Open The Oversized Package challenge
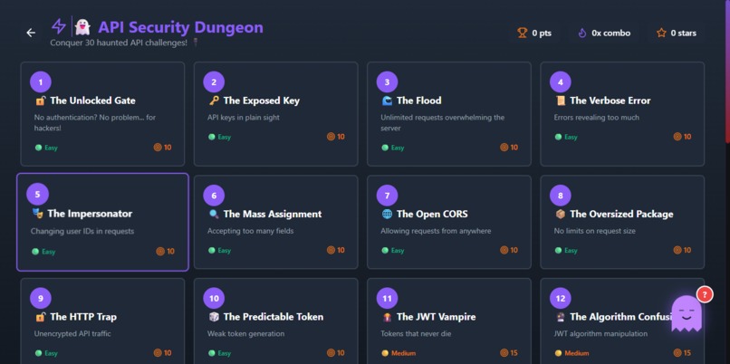 pos(622,222)
